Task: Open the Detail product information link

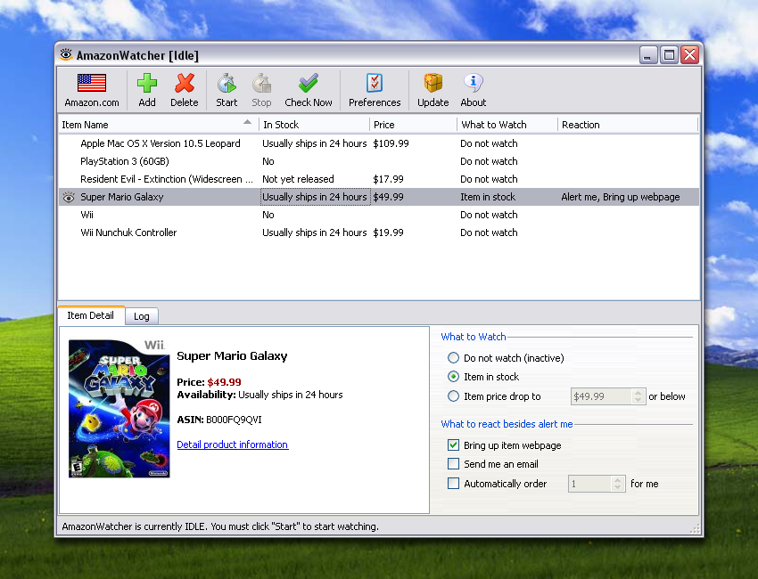Action: [x=233, y=444]
